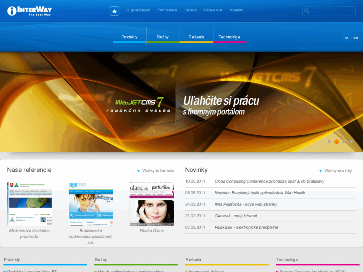Select the Riešenia tab
363x272 pixels.
point(196,37)
